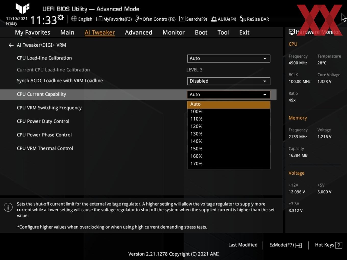This screenshot has width=347, height=260.
Task: Open AURA(F4) settings
Action: point(224,19)
